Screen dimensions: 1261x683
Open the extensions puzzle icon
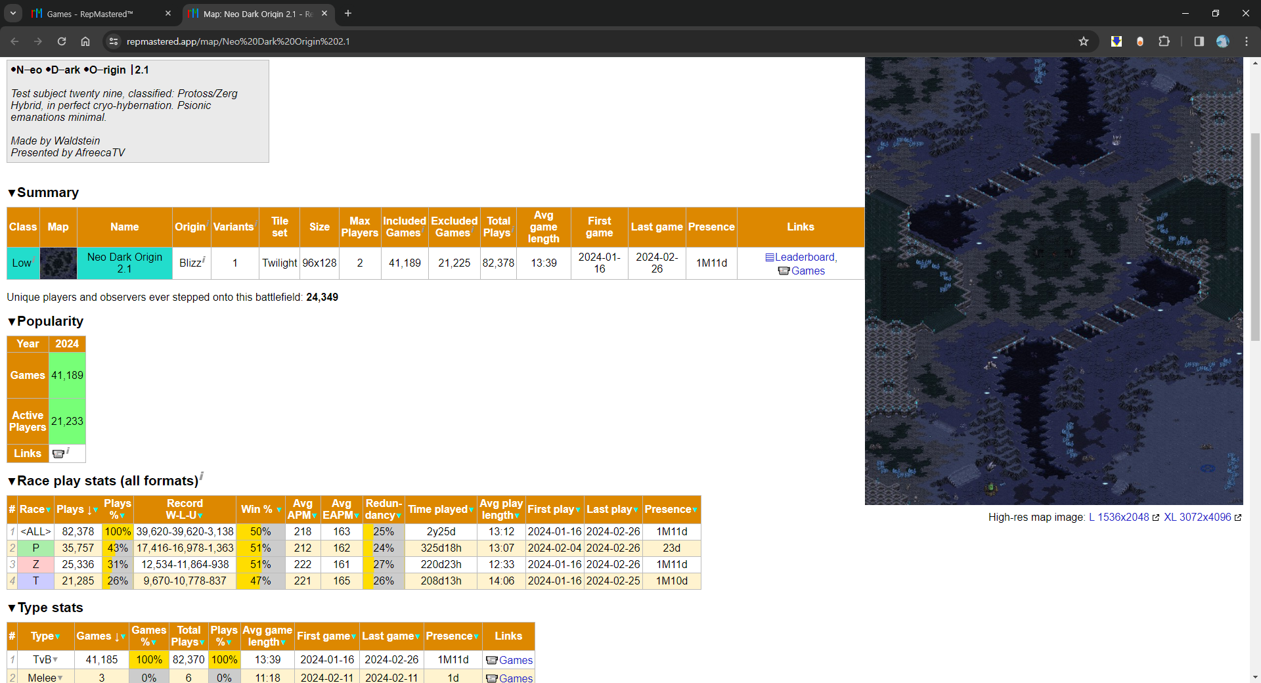click(x=1164, y=41)
